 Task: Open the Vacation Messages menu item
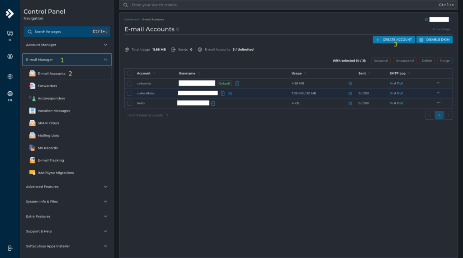click(x=69, y=111)
